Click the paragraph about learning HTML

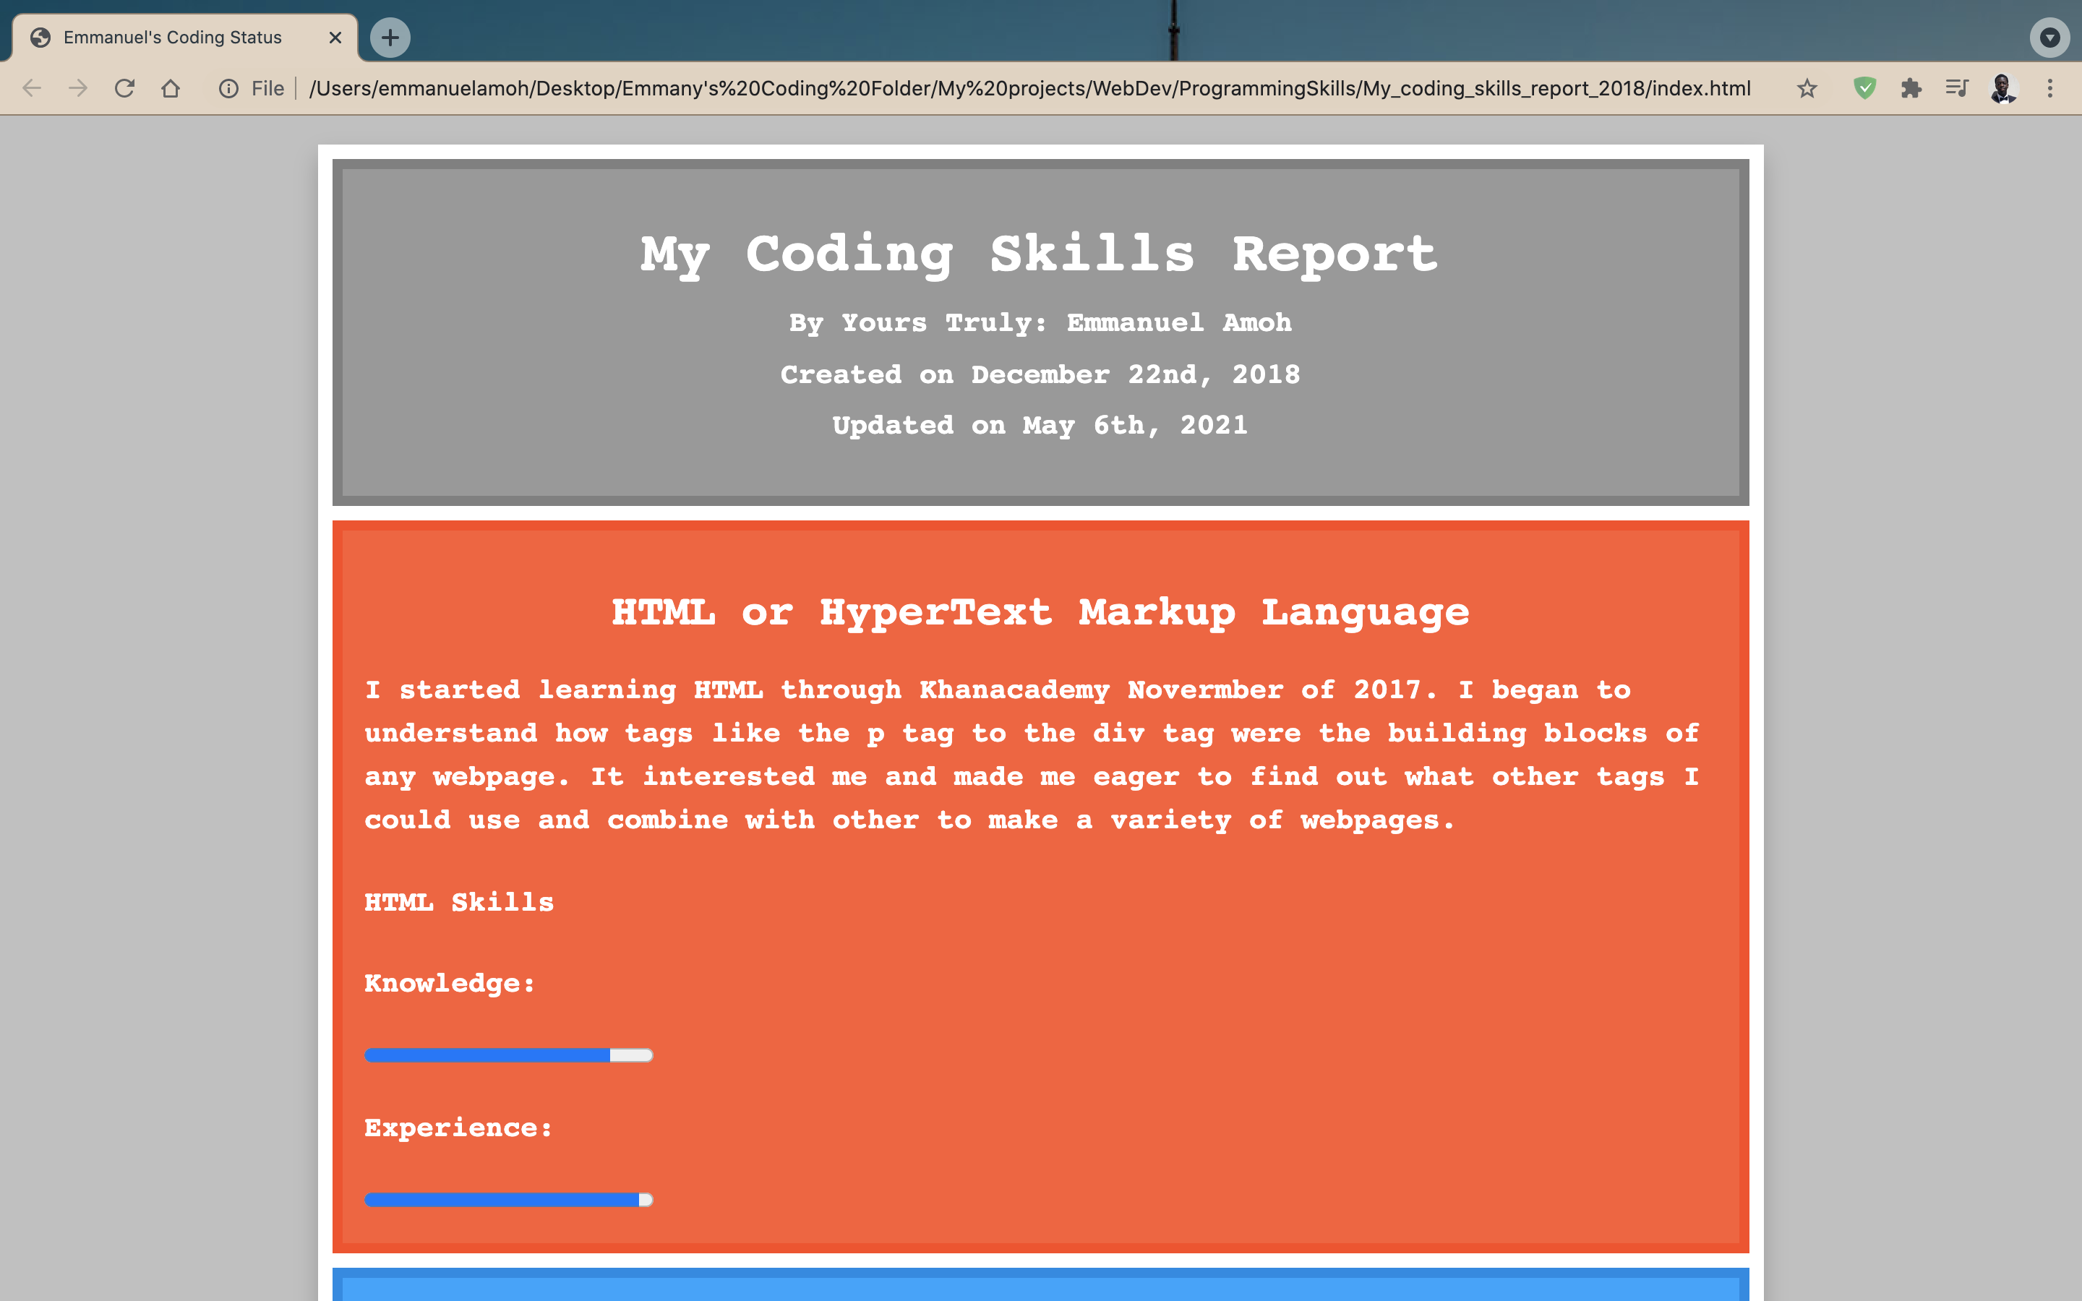click(1032, 755)
